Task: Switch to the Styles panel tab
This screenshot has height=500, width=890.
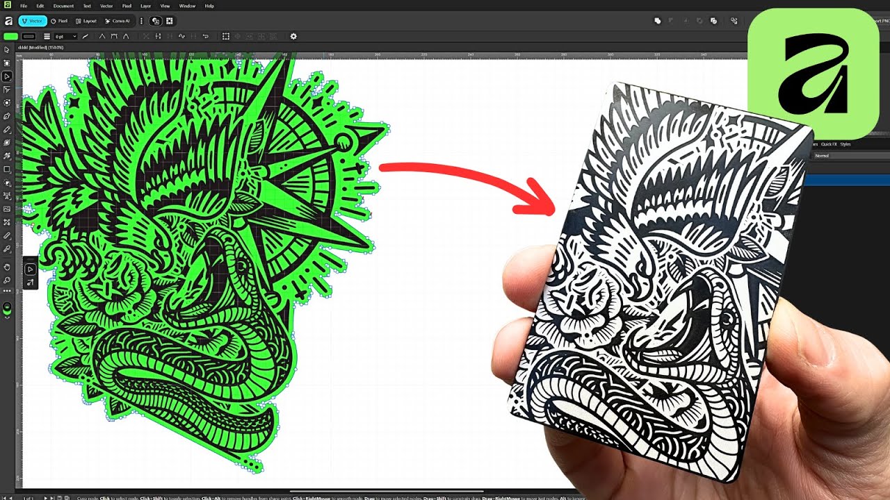Action: click(x=845, y=144)
